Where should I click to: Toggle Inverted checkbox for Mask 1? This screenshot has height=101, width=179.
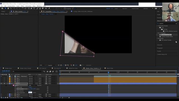pos(36,85)
